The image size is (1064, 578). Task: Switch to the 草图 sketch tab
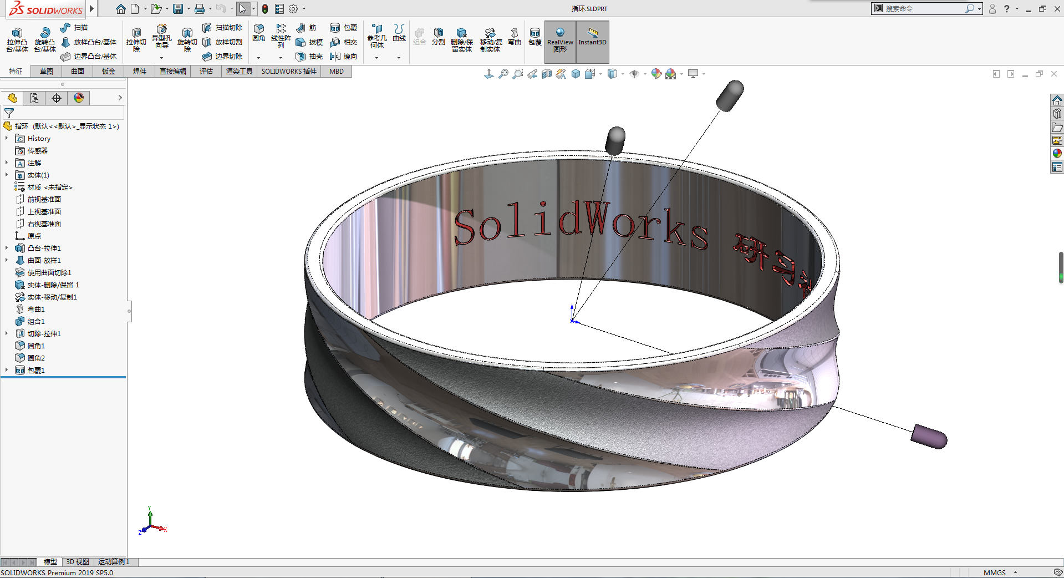47,71
